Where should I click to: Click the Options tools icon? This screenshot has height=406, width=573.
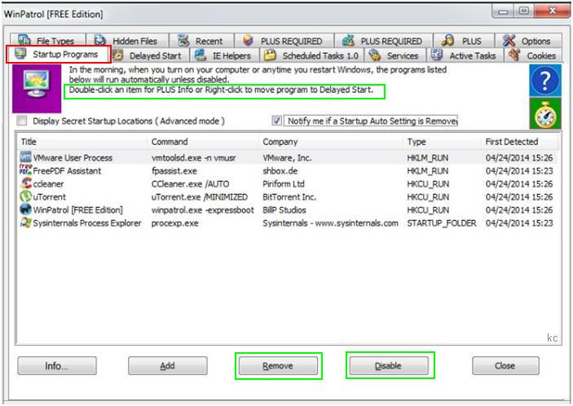coord(509,41)
